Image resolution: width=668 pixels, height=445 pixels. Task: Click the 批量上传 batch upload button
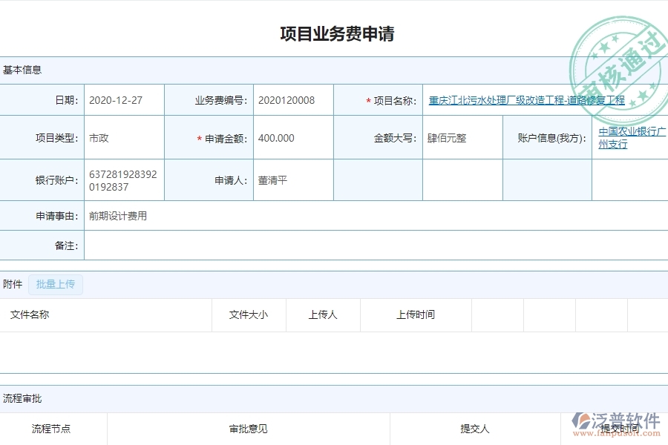coord(56,284)
